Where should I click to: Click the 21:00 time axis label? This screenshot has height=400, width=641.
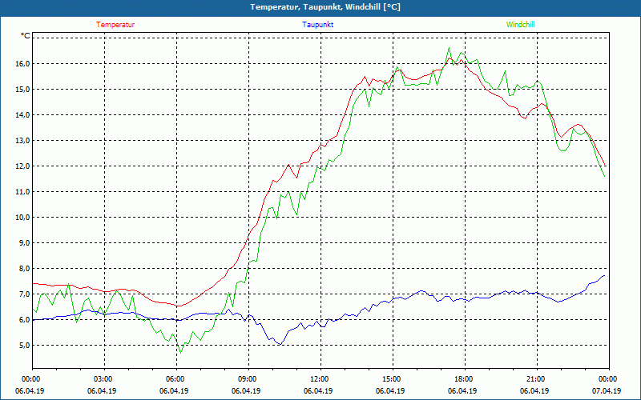[x=534, y=379]
